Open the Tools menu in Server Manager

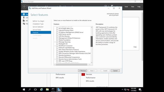pyautogui.click(x=126, y=7)
